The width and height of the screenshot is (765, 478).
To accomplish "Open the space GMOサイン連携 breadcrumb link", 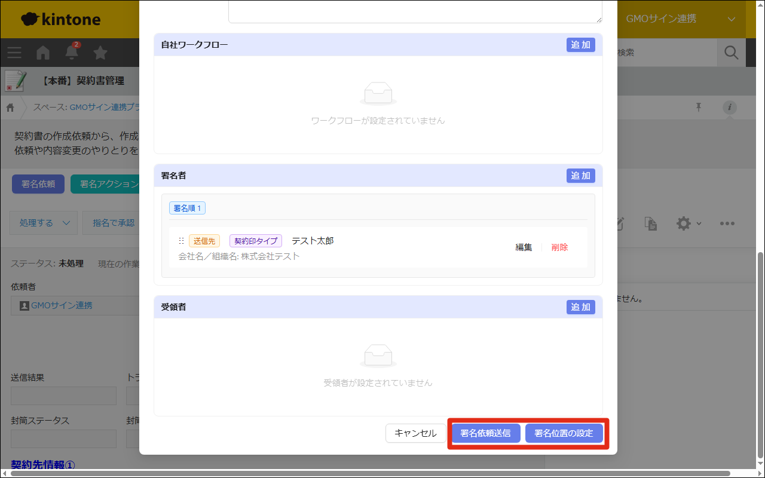I will pyautogui.click(x=105, y=108).
